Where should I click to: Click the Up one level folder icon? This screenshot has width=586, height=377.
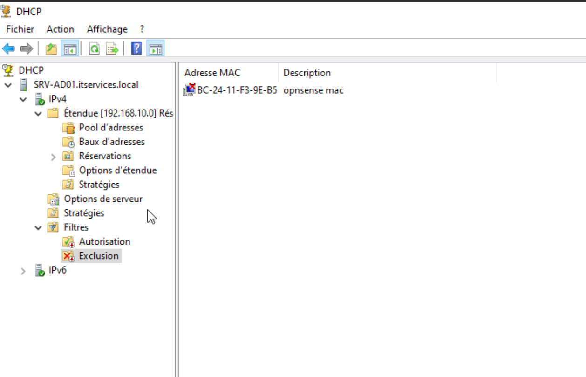coord(51,48)
